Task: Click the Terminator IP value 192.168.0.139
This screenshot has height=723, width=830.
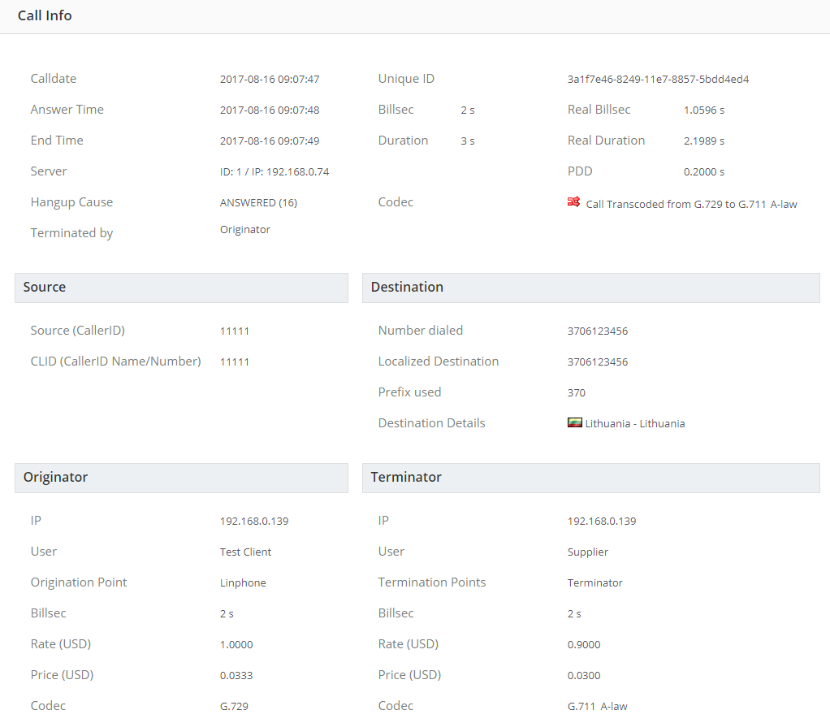Action: pyautogui.click(x=602, y=522)
